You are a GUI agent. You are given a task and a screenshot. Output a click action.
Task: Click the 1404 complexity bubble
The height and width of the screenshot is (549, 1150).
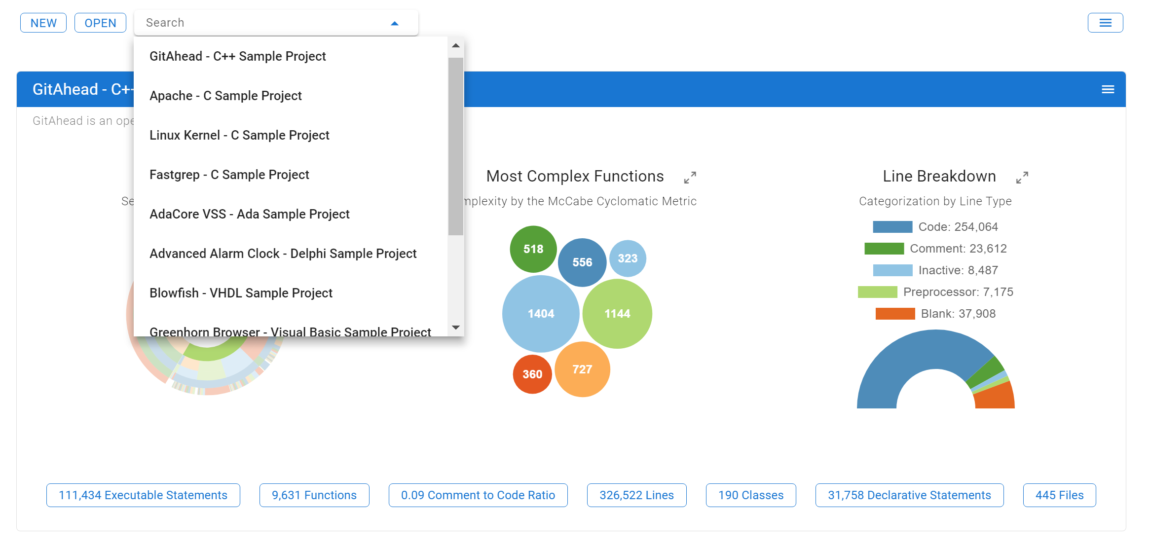click(541, 314)
